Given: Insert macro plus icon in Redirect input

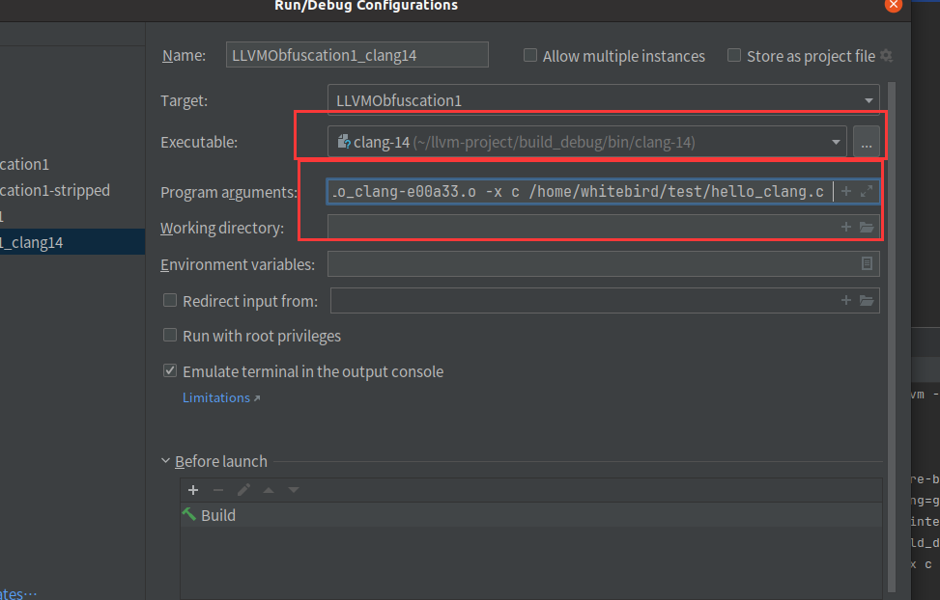Looking at the screenshot, I should click(846, 300).
